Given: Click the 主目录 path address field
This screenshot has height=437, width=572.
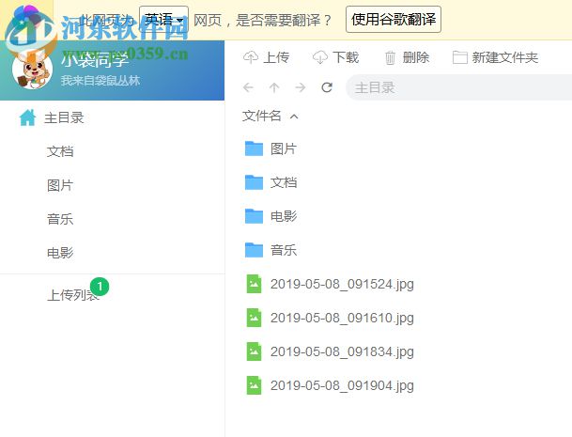Looking at the screenshot, I should 459,87.
